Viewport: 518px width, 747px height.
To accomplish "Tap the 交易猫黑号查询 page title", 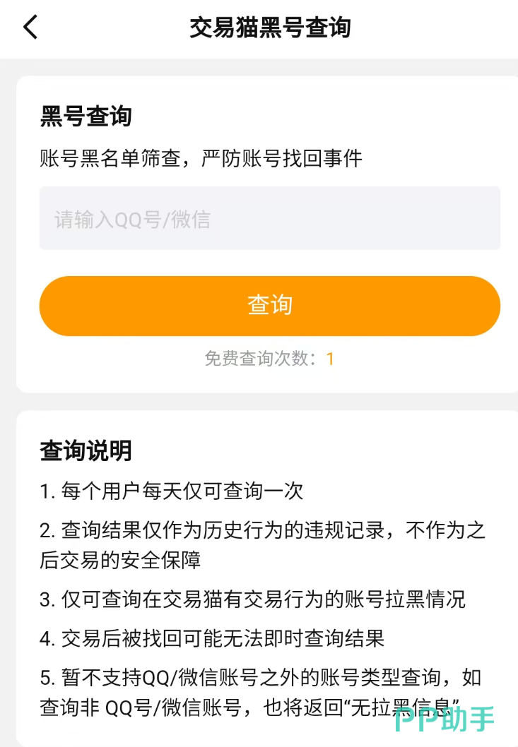I will [270, 28].
